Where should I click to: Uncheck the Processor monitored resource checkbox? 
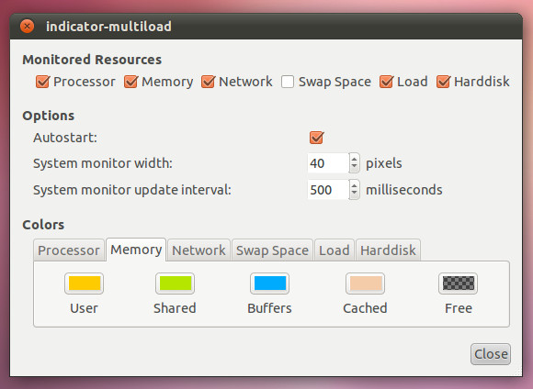tap(43, 82)
